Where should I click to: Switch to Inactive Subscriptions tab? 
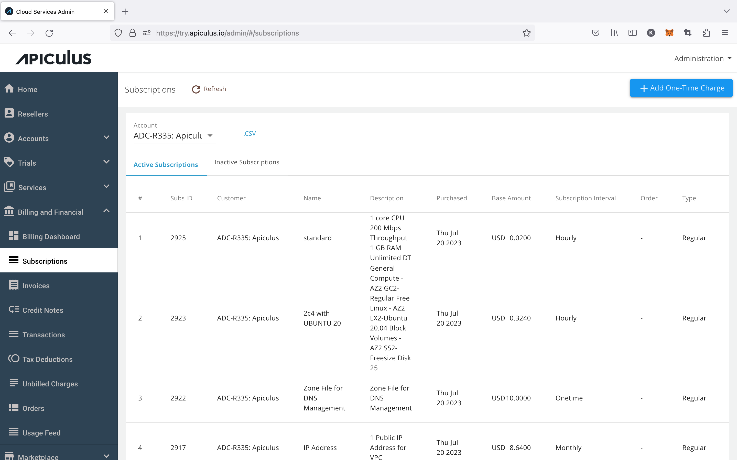point(247,162)
